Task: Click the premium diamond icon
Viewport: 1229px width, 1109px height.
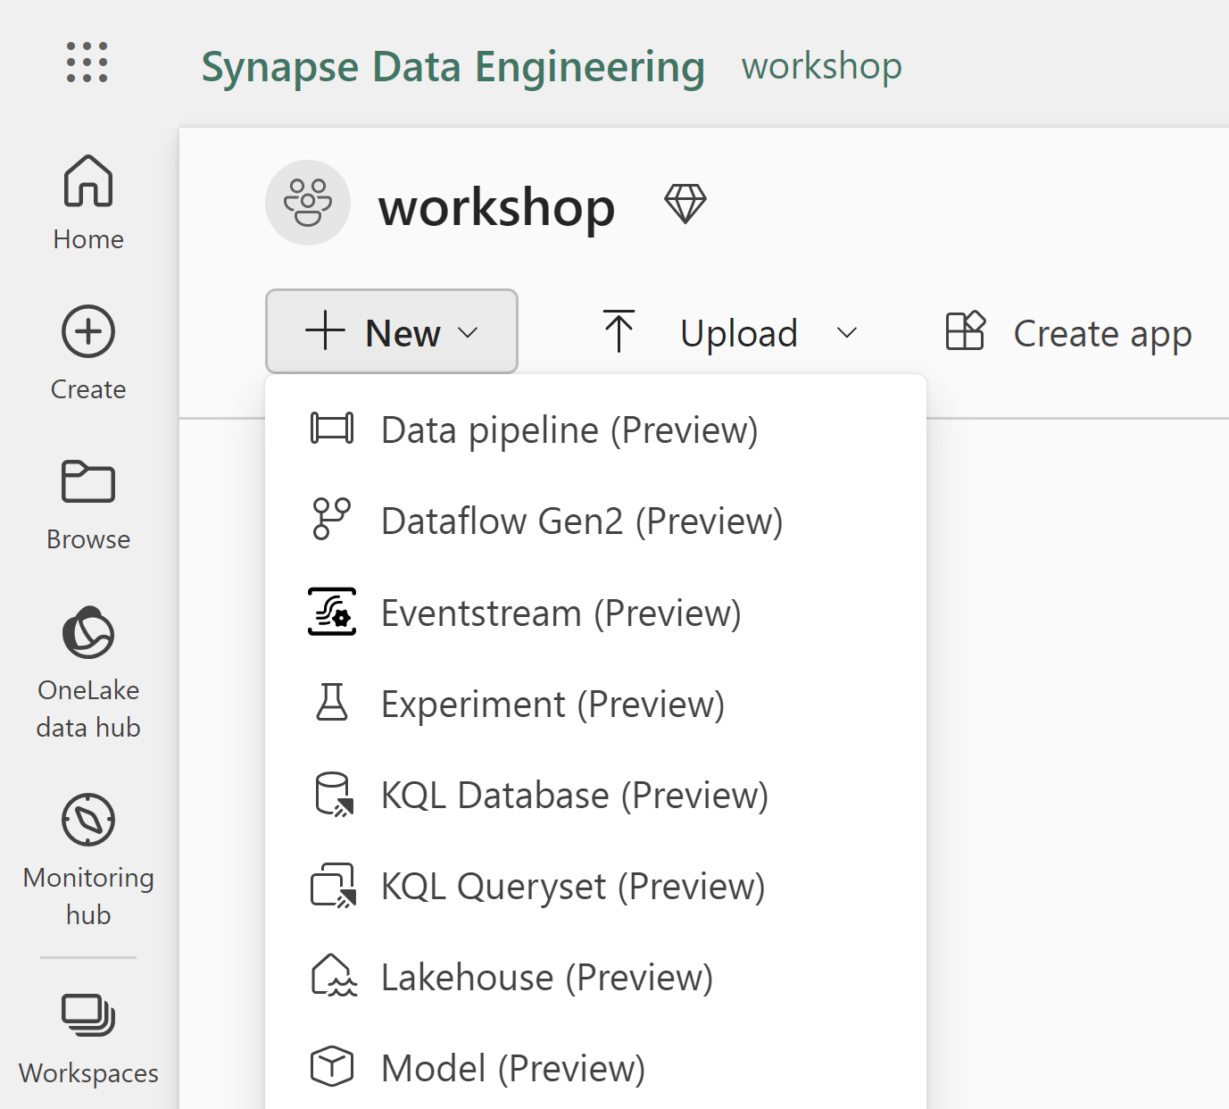Action: pyautogui.click(x=685, y=204)
